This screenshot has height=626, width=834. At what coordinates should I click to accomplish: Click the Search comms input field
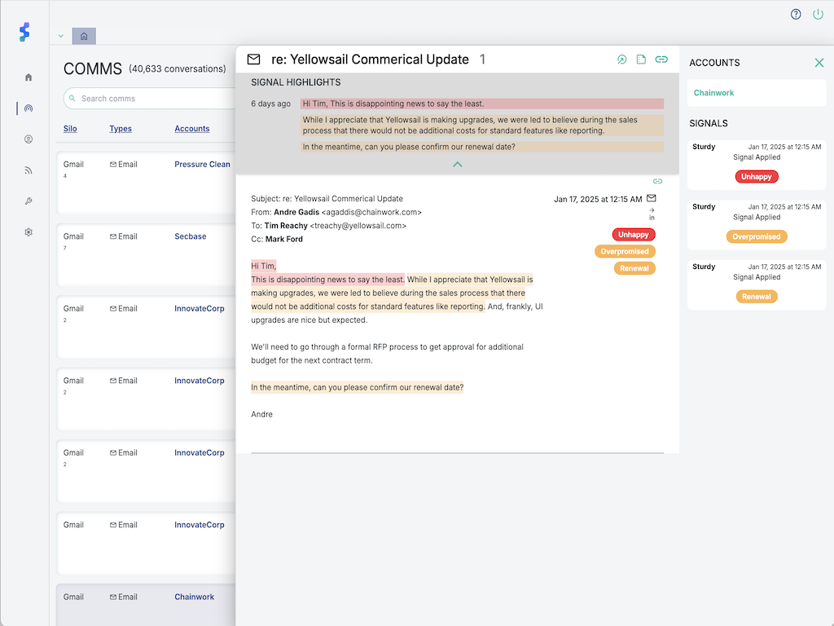tap(155, 99)
